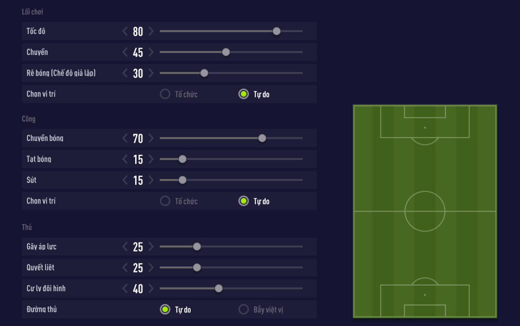520x326 pixels.
Task: Decrease Chuyền value with left arrow
Action: [x=125, y=52]
